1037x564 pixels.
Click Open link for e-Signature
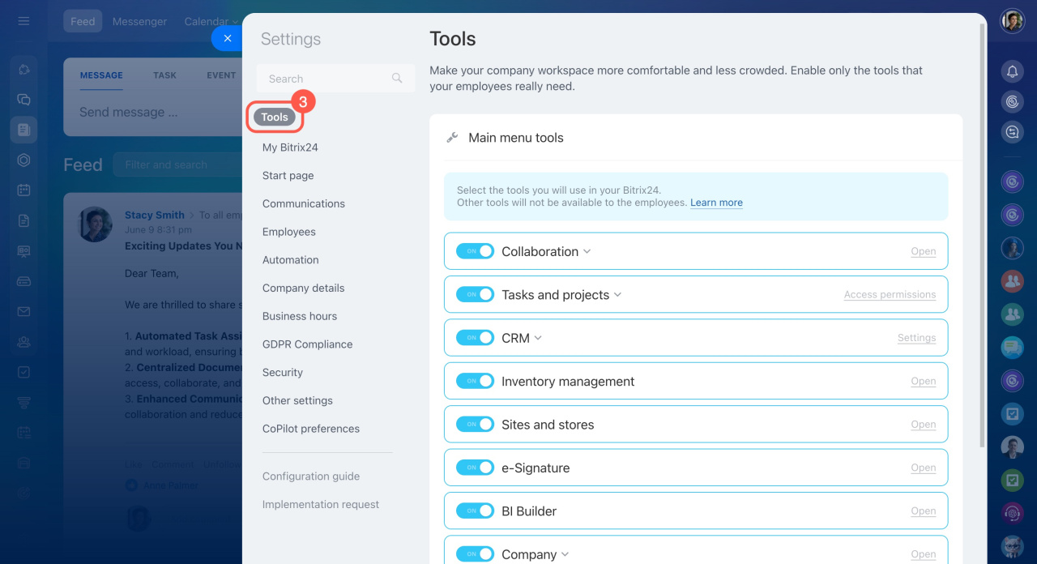tap(924, 468)
